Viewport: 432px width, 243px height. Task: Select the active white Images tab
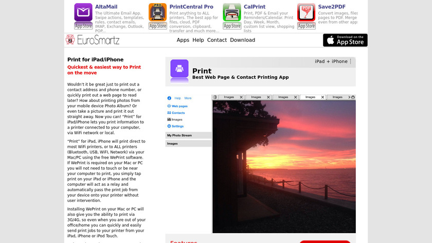(310, 97)
